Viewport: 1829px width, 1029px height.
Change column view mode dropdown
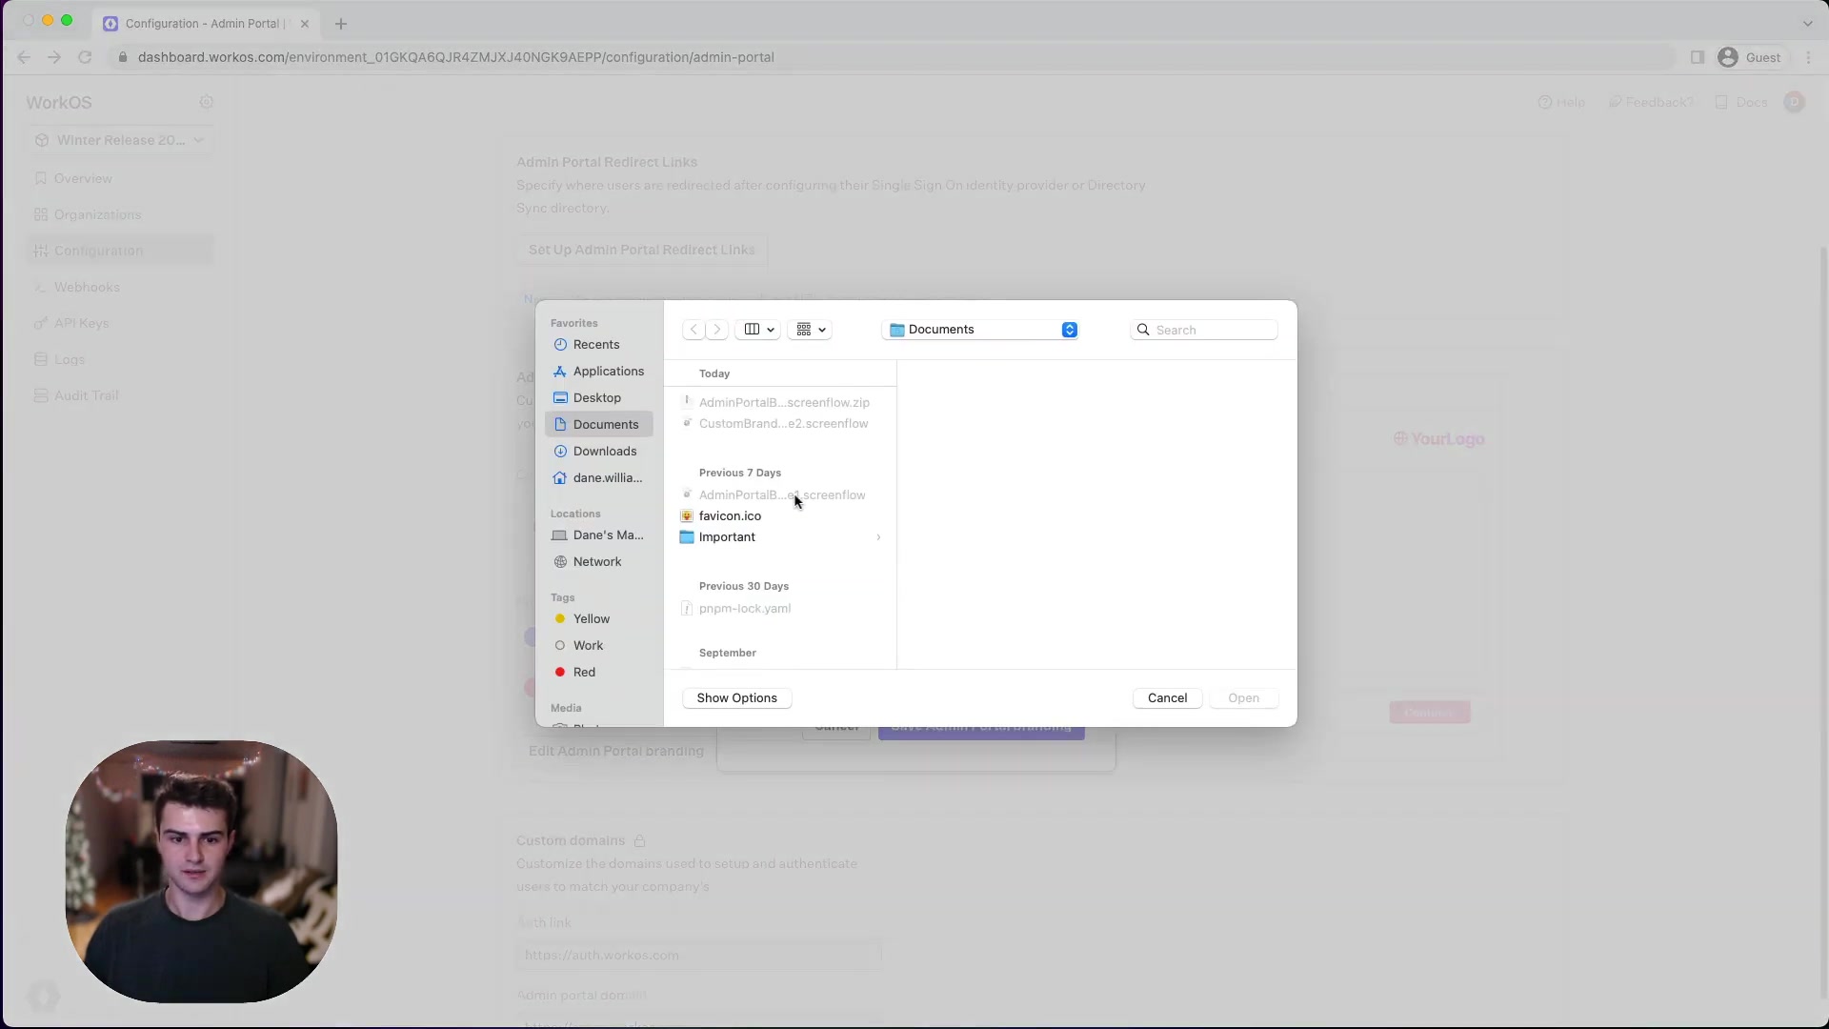(759, 330)
